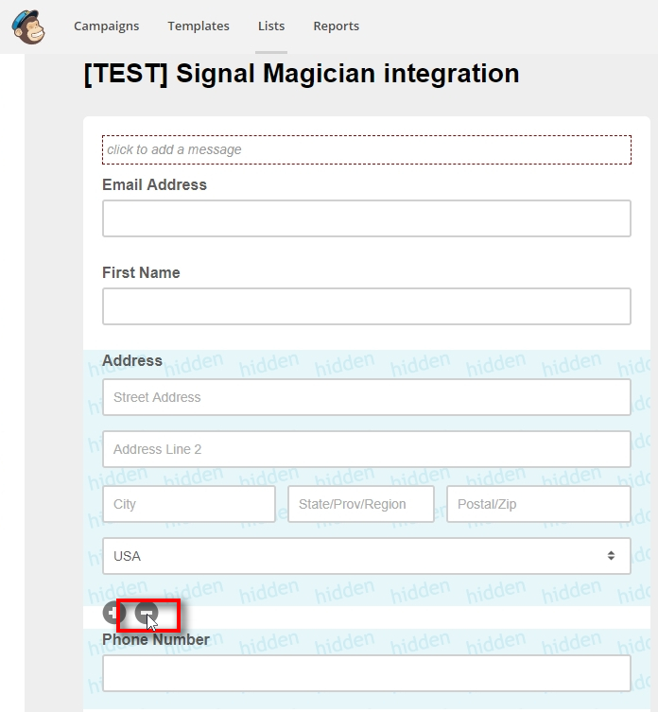Image resolution: width=658 pixels, height=712 pixels.
Task: Click the Mailchimp Freddie monkey logo
Action: 29,26
